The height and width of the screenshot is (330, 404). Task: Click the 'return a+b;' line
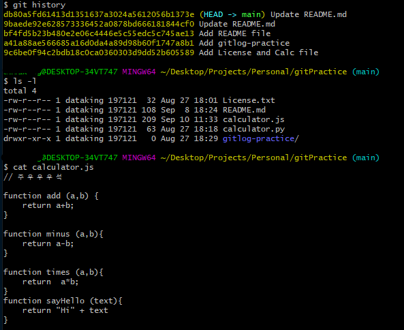coord(48,205)
